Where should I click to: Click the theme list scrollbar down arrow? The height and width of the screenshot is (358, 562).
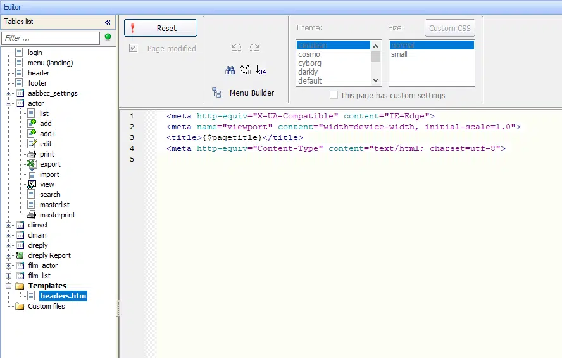click(375, 80)
